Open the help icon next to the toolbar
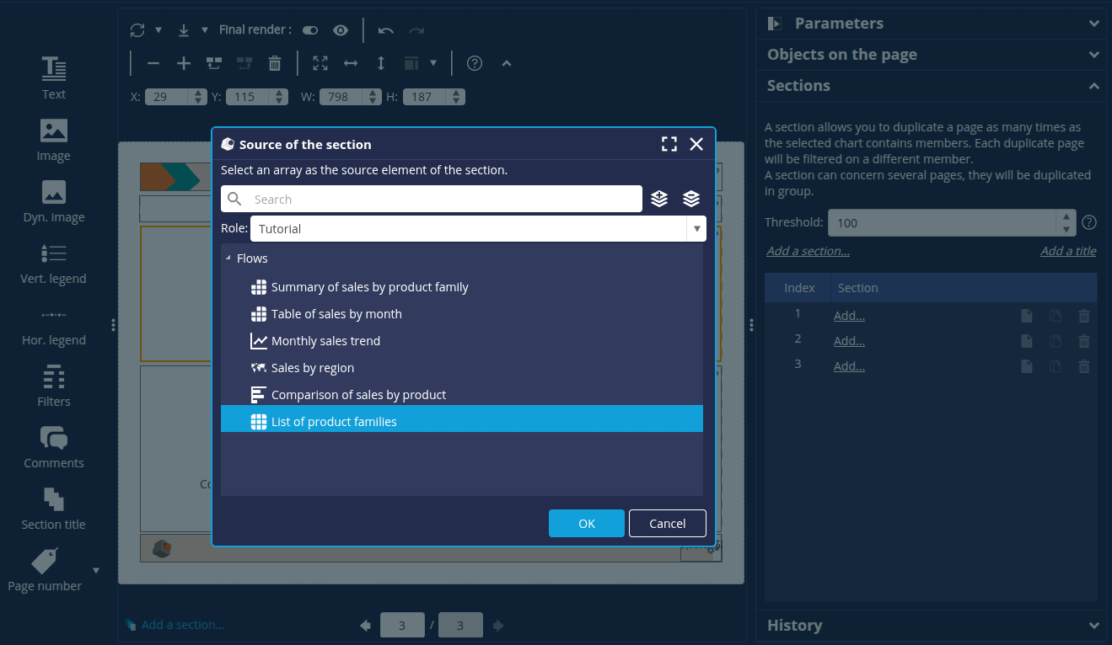The image size is (1112, 645). 474,62
